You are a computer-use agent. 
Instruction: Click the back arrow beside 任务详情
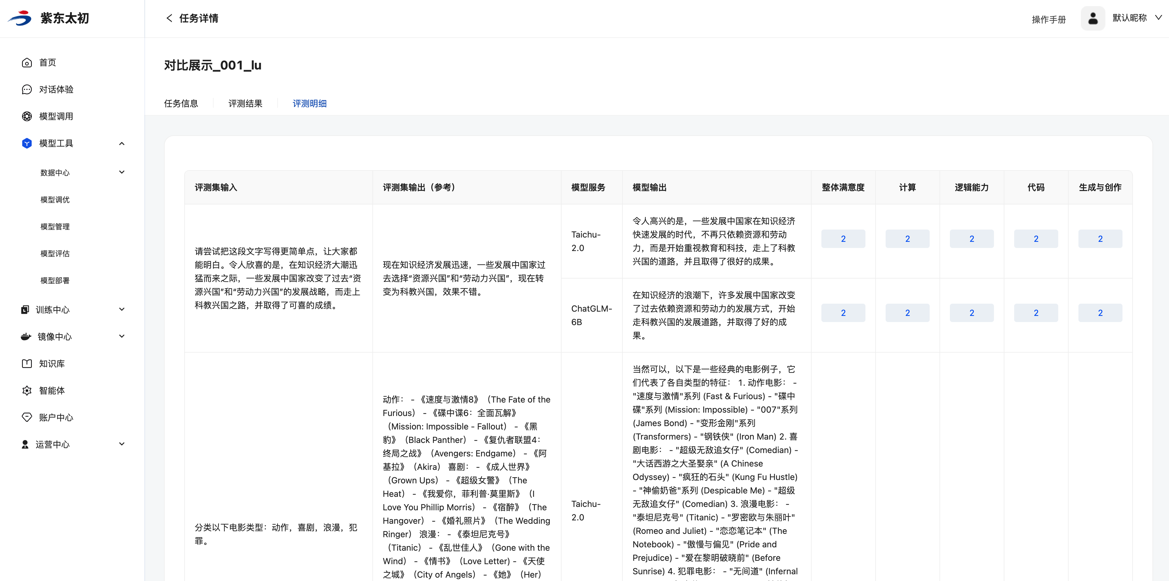tap(169, 18)
